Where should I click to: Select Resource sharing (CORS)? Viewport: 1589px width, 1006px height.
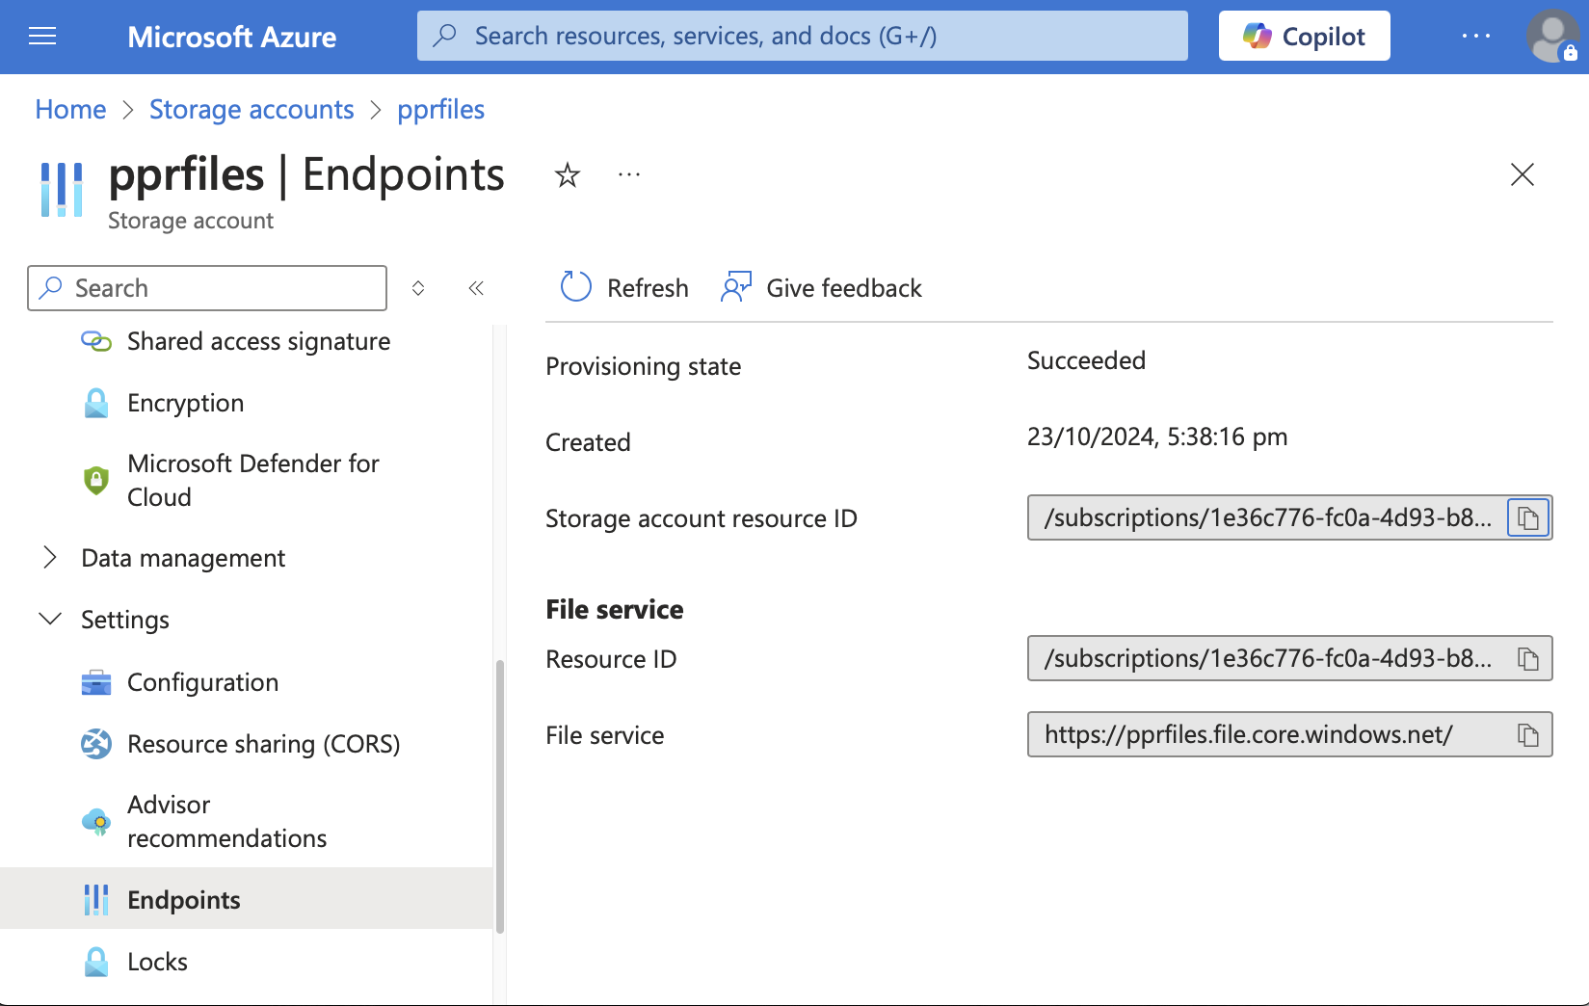coord(263,744)
